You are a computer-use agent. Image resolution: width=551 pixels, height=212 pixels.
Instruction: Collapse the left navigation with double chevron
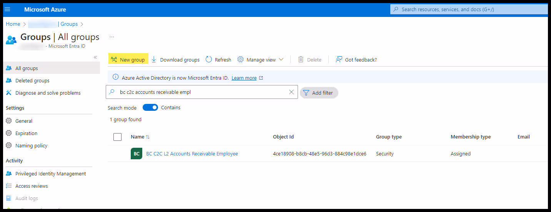tap(95, 57)
